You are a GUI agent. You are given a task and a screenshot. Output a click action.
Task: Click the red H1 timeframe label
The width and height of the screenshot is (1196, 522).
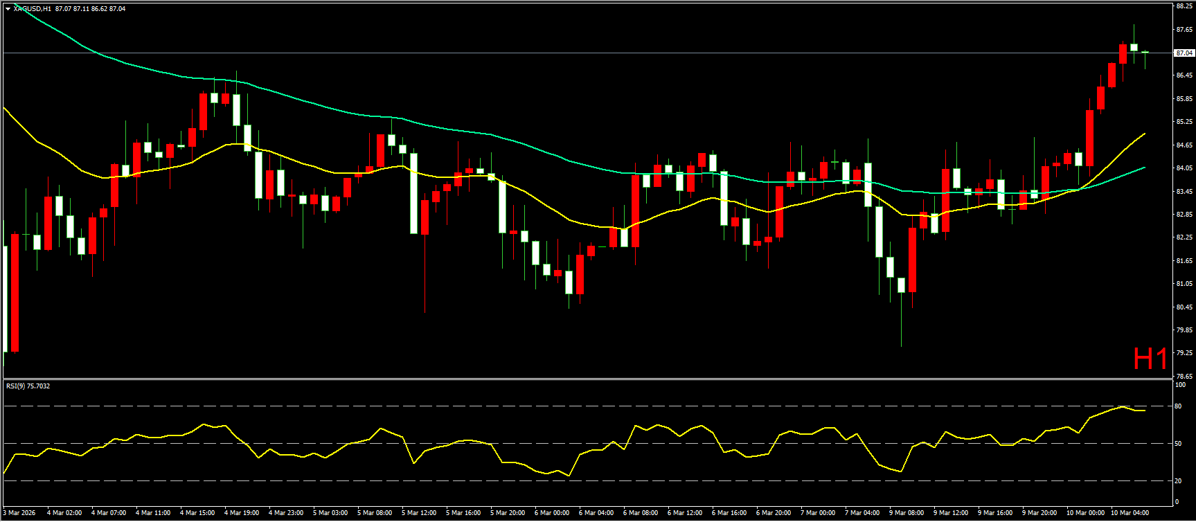point(1150,359)
